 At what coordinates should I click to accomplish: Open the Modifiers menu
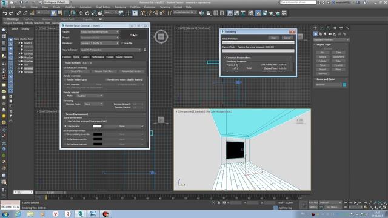click(70, 7)
